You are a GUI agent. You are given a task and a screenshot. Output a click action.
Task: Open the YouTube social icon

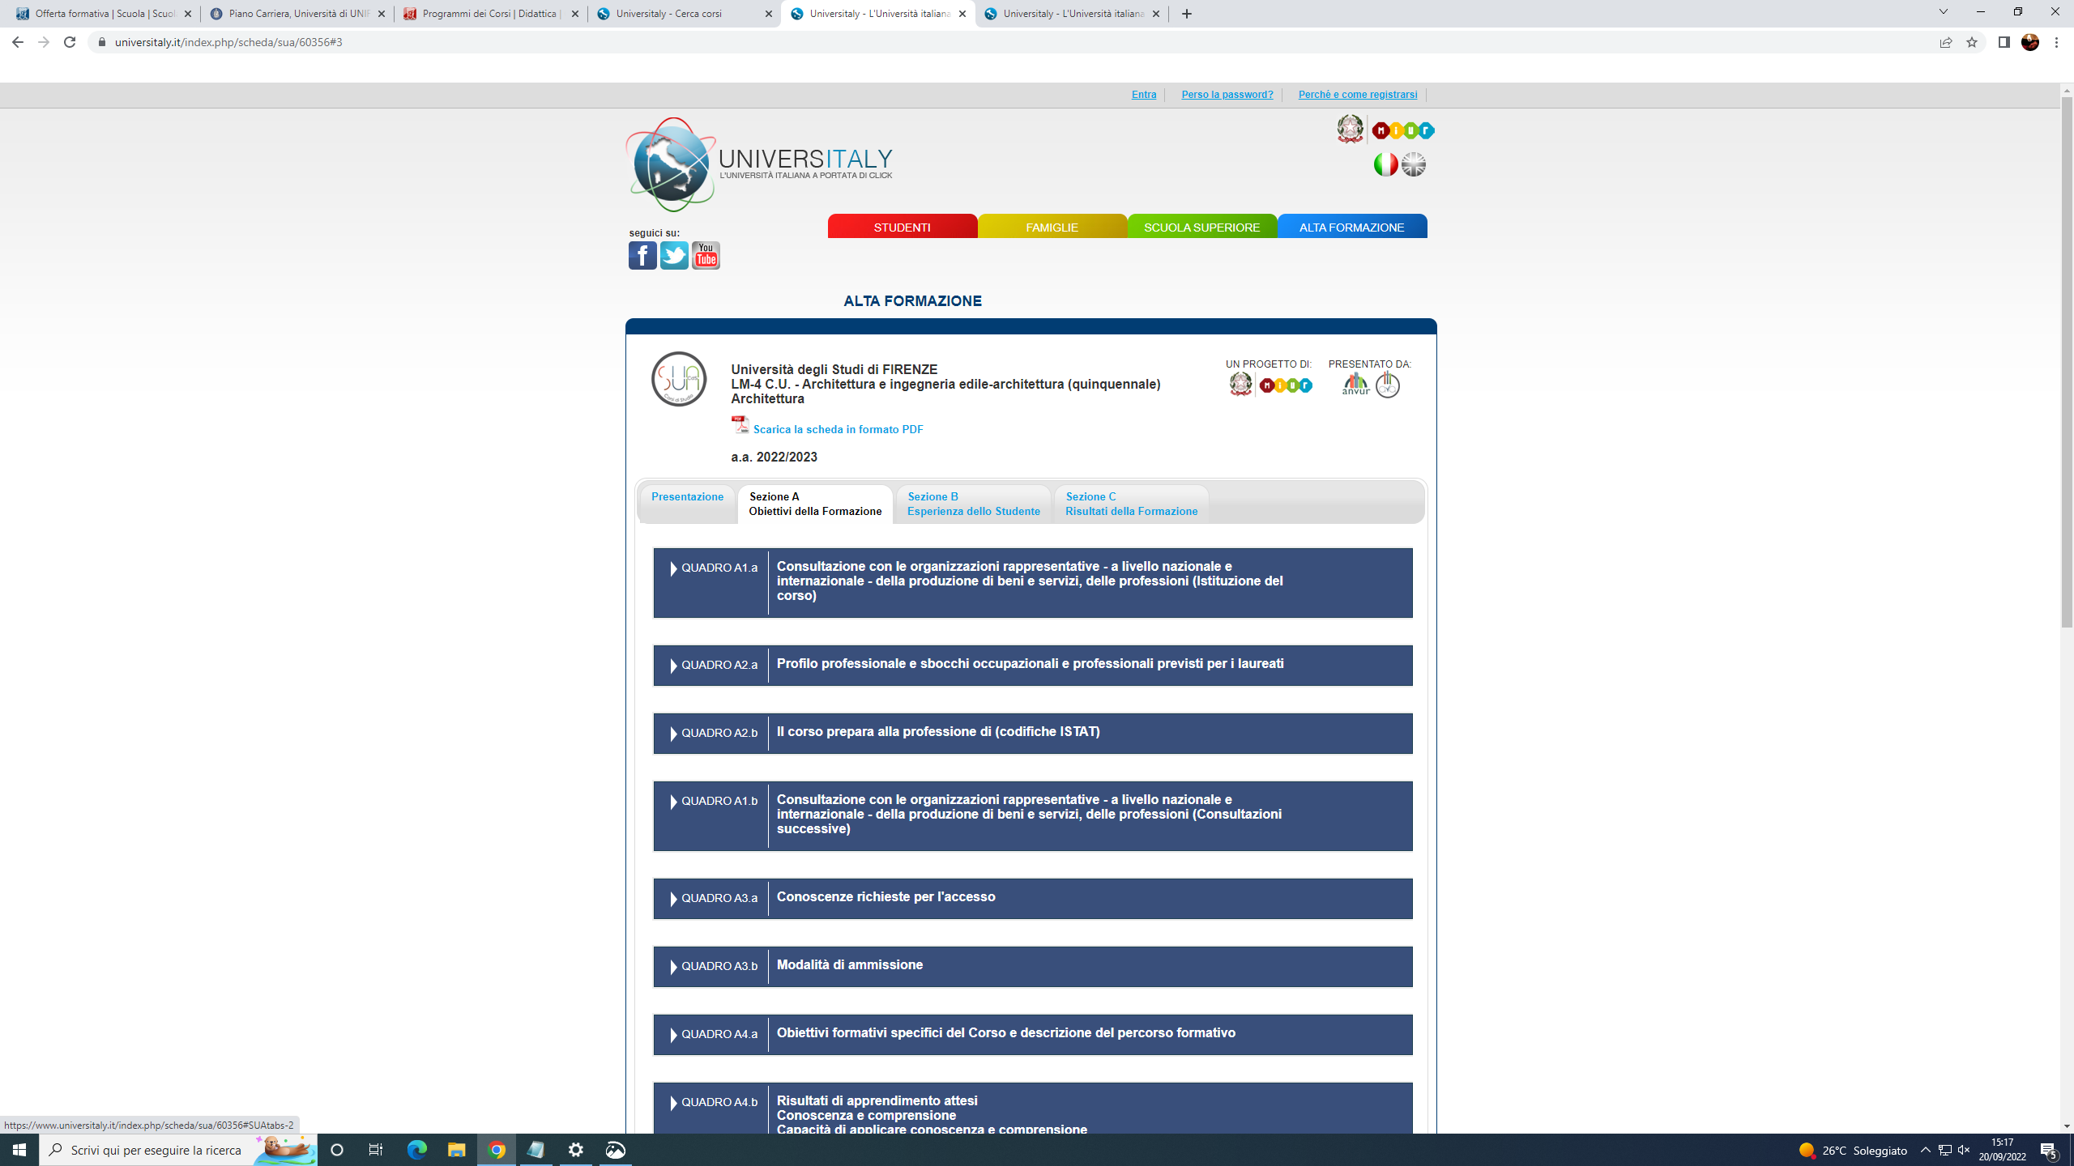pos(706,256)
